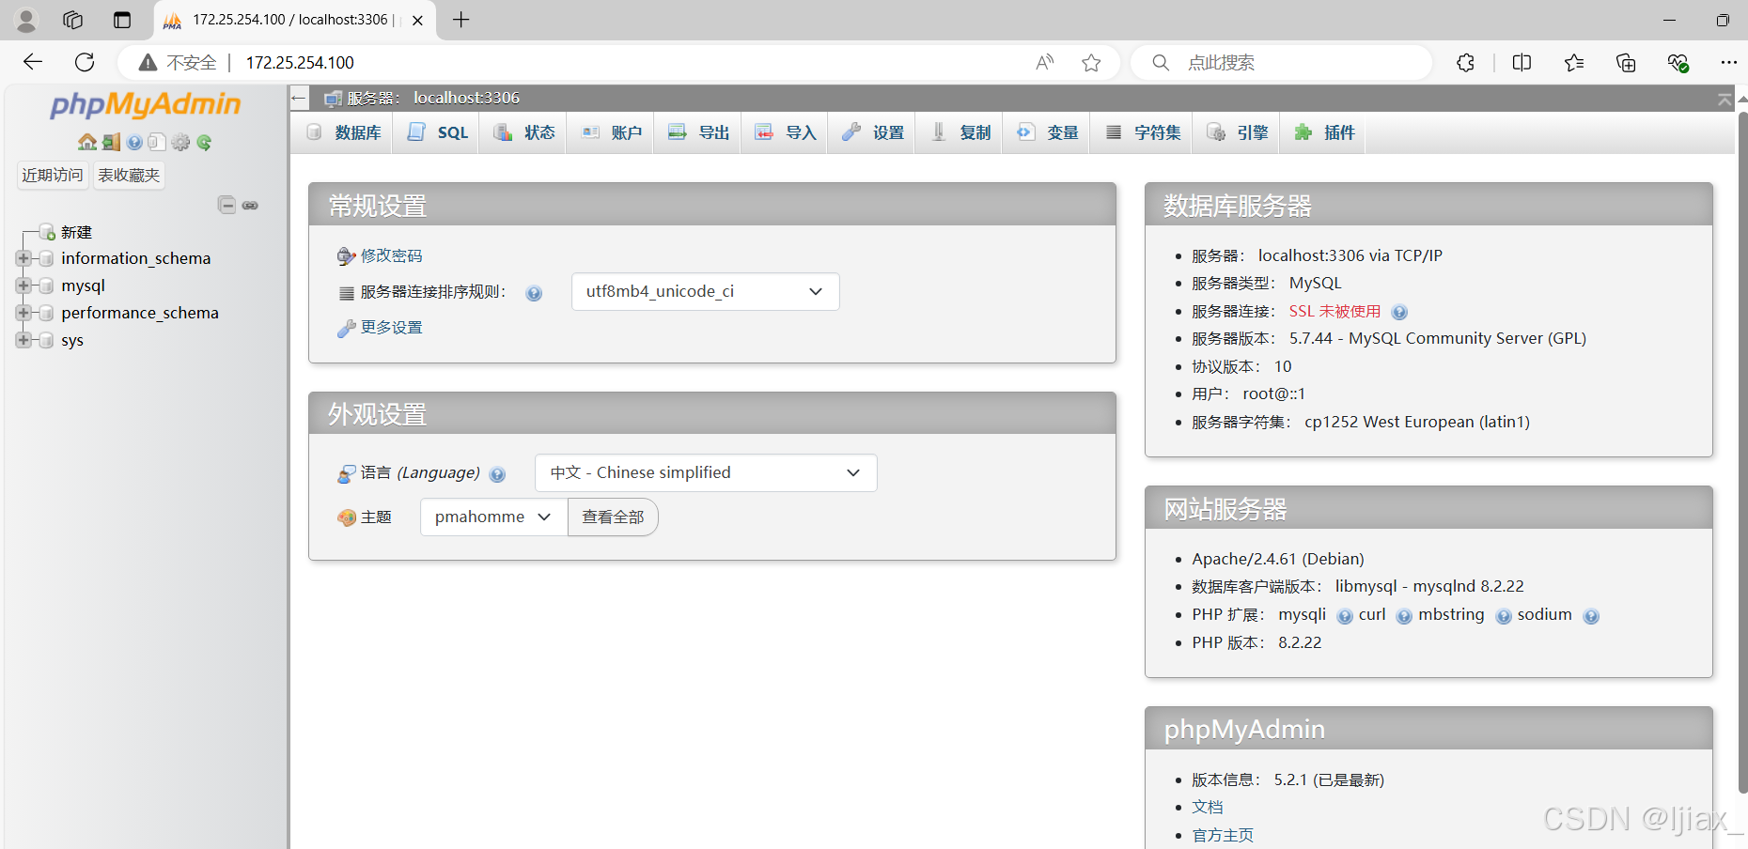Click the 修改密码 change password link
The width and height of the screenshot is (1748, 849).
coord(391,255)
